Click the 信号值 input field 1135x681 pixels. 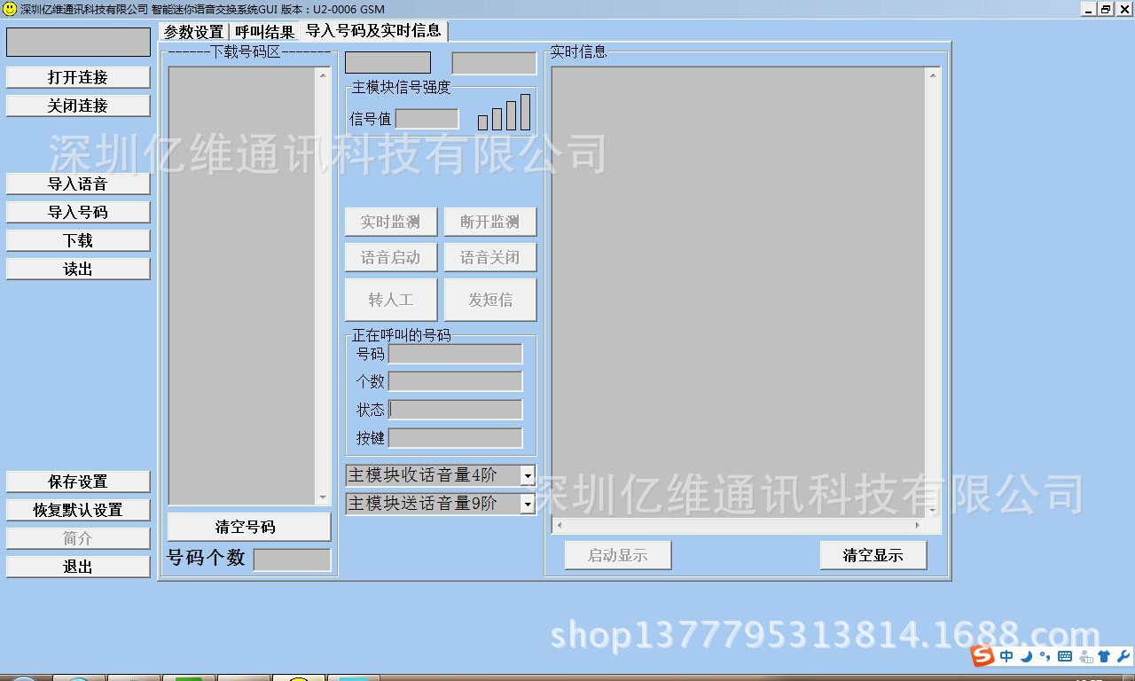[427, 119]
